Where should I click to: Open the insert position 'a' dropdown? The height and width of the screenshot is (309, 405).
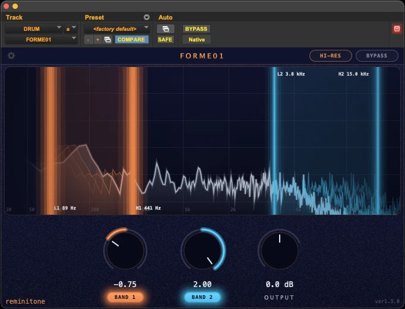(x=71, y=28)
